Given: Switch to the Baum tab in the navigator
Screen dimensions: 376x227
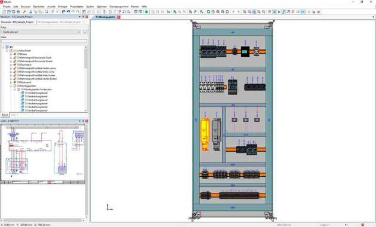Looking at the screenshot, I should (5, 115).
